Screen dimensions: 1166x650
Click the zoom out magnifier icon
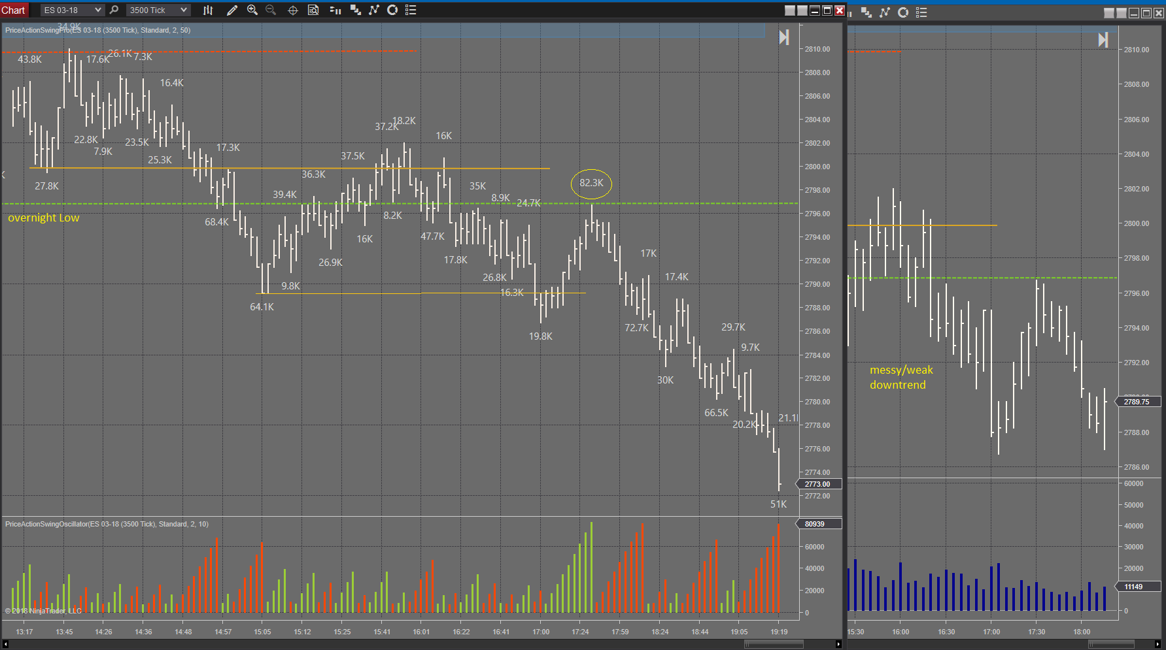(271, 10)
